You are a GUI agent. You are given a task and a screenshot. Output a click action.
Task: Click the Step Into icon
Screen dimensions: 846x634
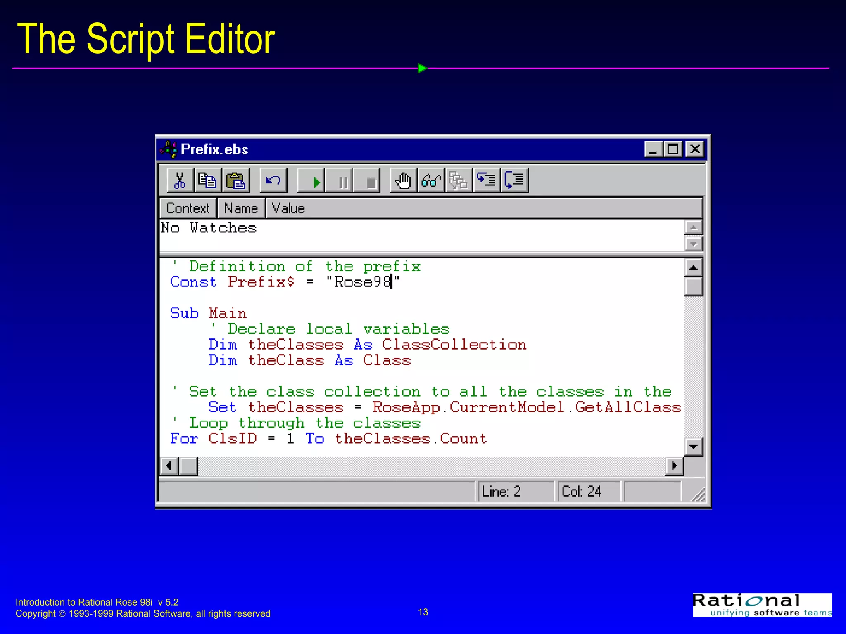point(487,180)
